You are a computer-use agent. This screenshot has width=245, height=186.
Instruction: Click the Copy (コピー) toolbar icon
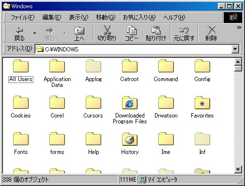[x=131, y=34]
